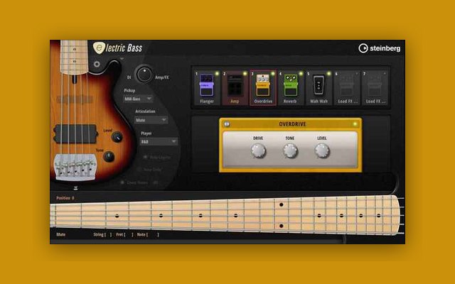Click the DI to Amp/FX mix knob

pos(144,74)
